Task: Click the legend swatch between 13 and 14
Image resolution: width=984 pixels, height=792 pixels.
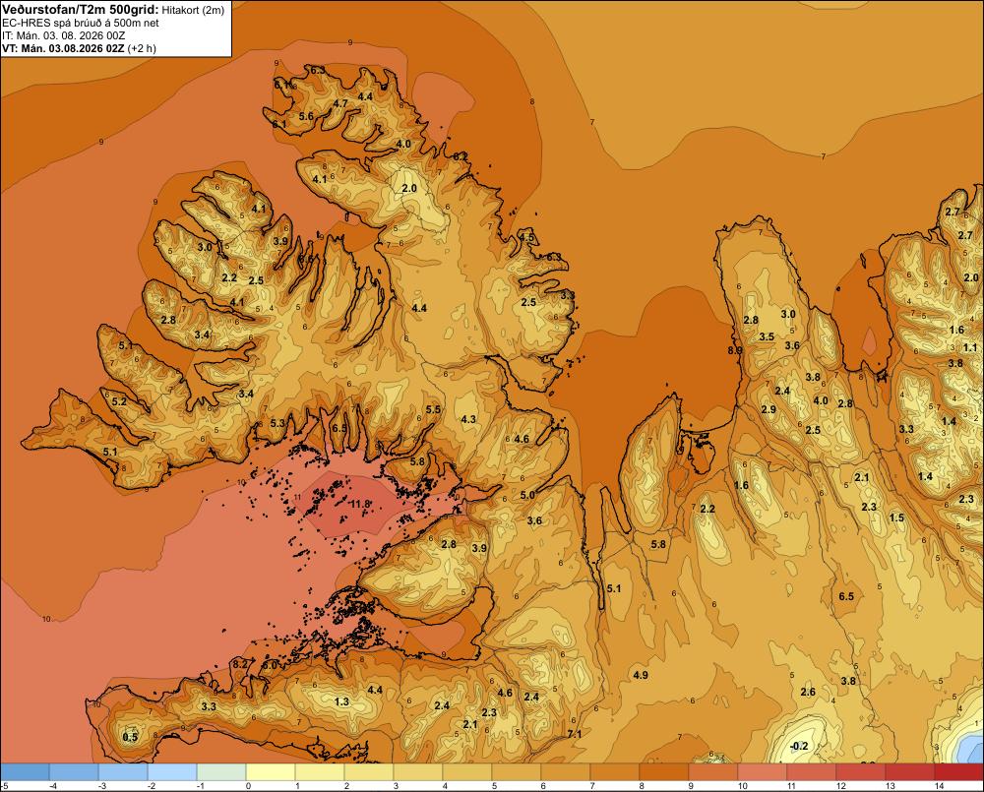Action: [x=909, y=772]
